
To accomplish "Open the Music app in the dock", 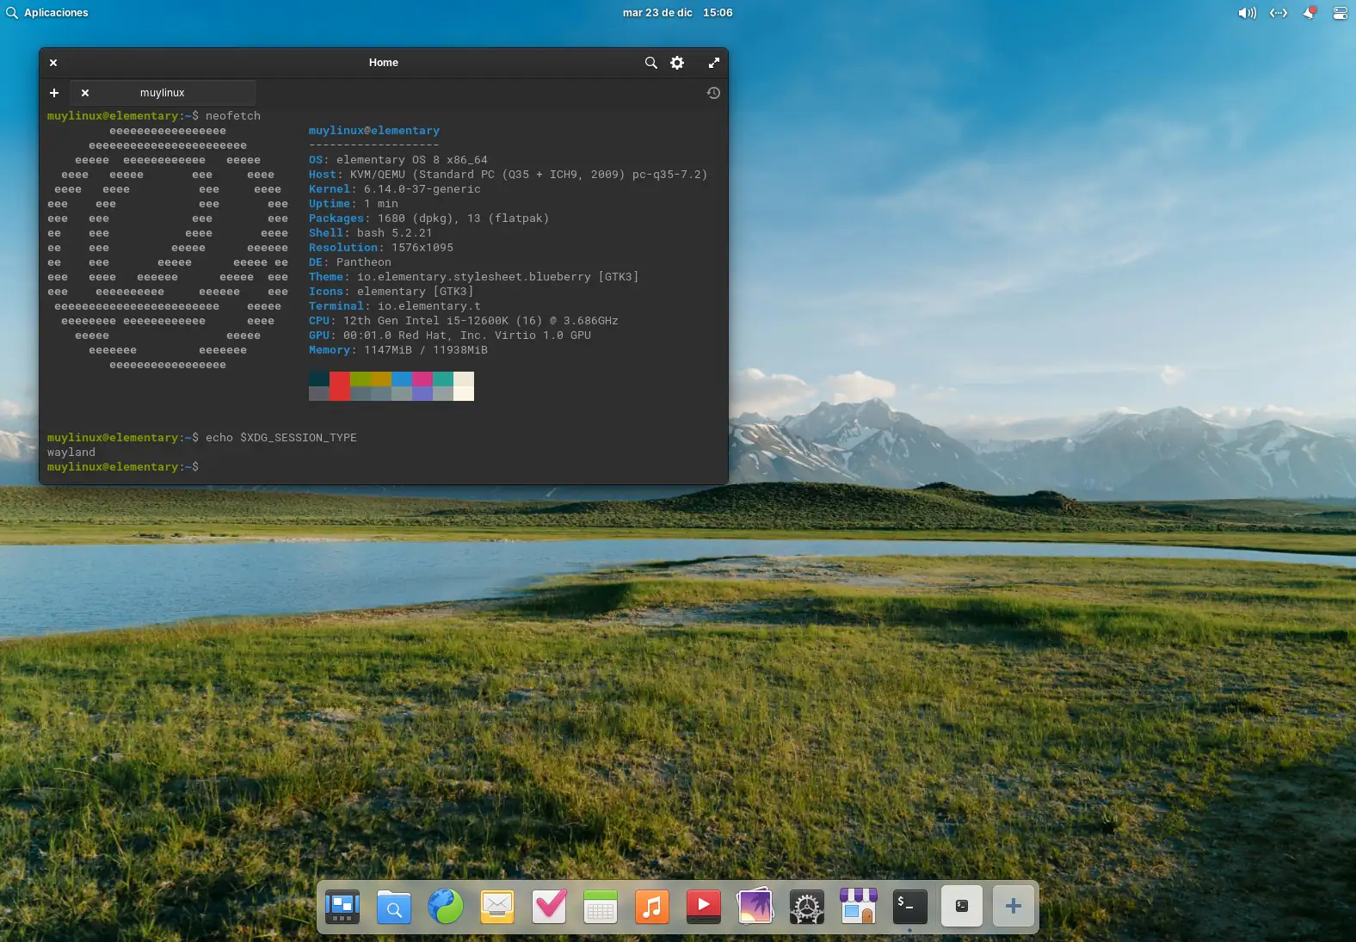I will 652,907.
